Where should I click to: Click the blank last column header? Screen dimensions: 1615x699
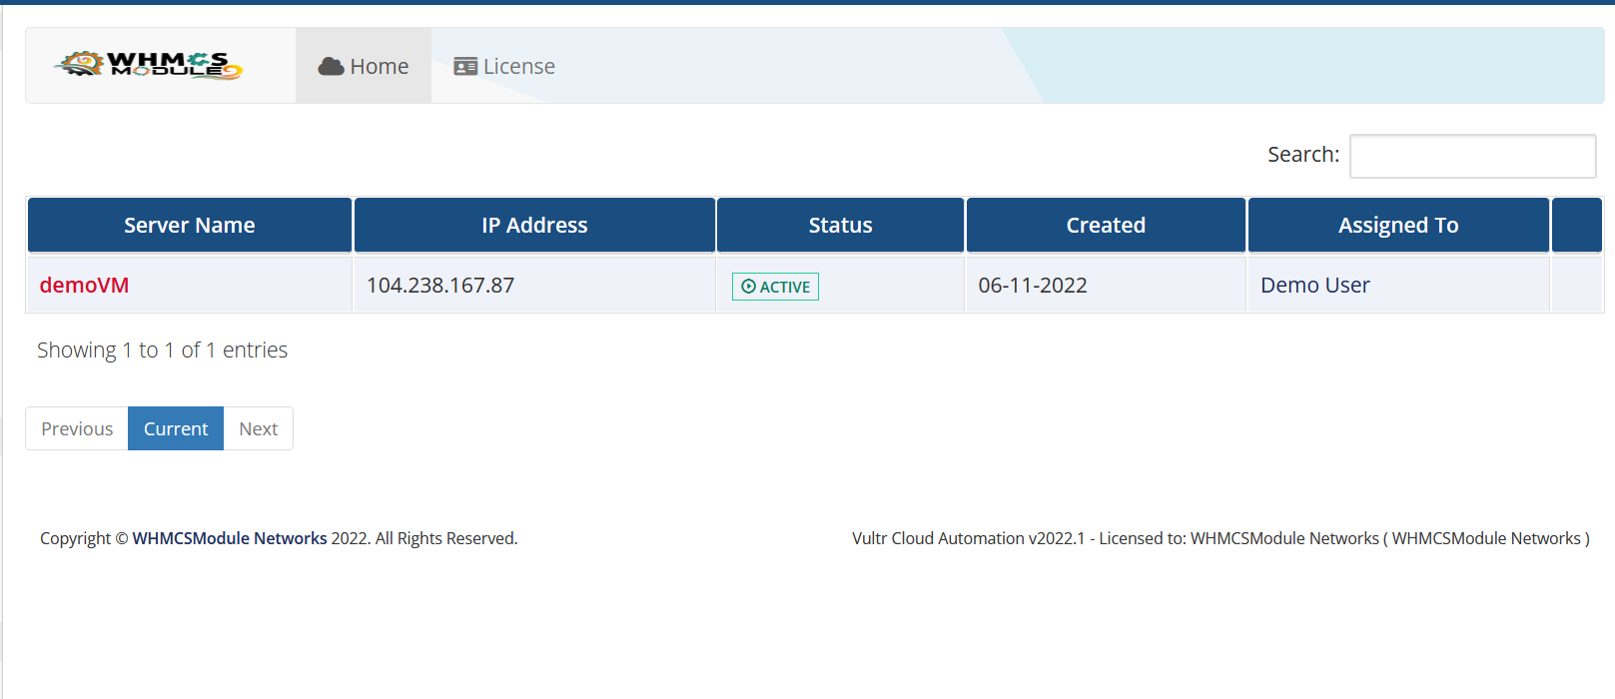(x=1577, y=225)
